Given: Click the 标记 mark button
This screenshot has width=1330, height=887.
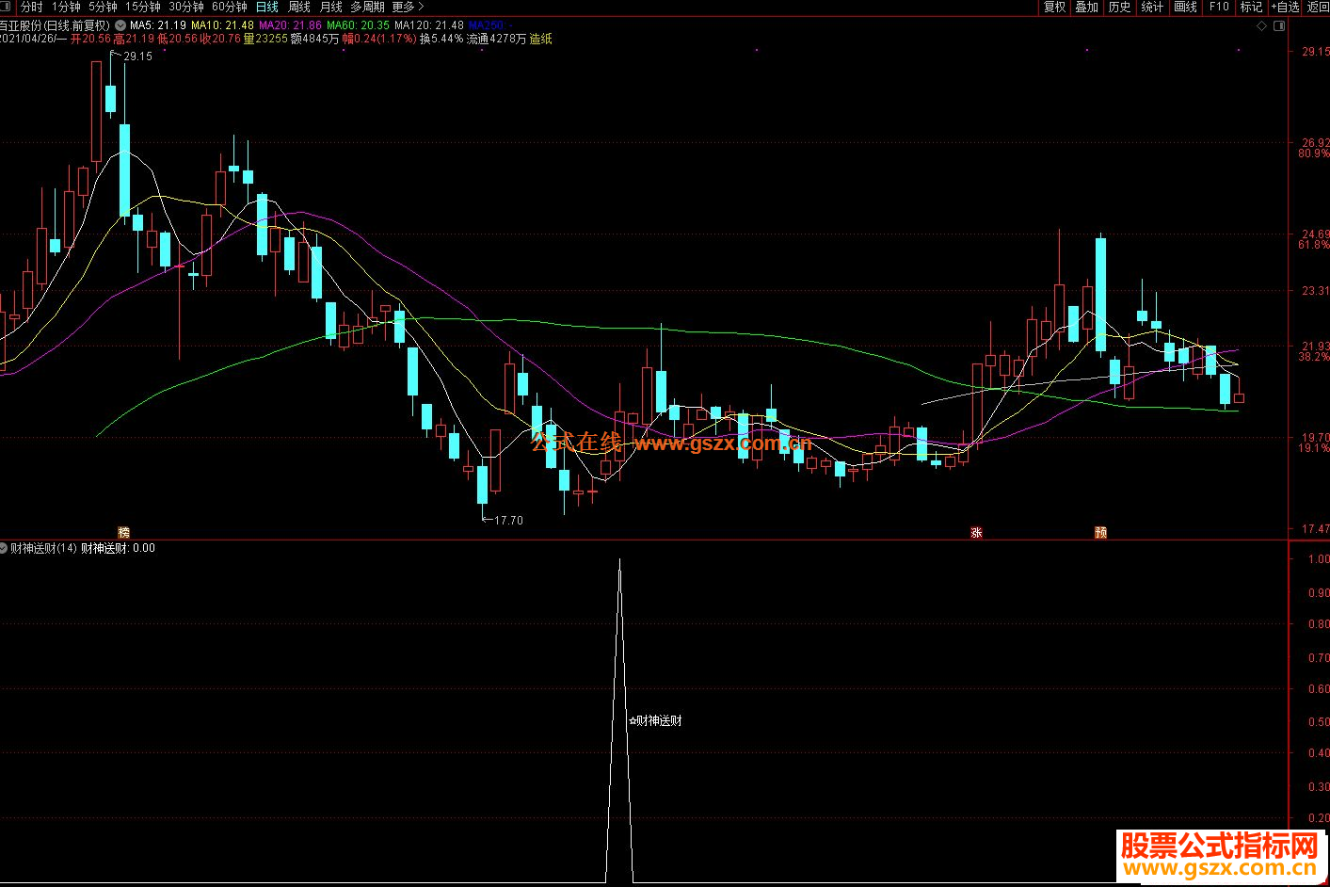Looking at the screenshot, I should (1251, 7).
